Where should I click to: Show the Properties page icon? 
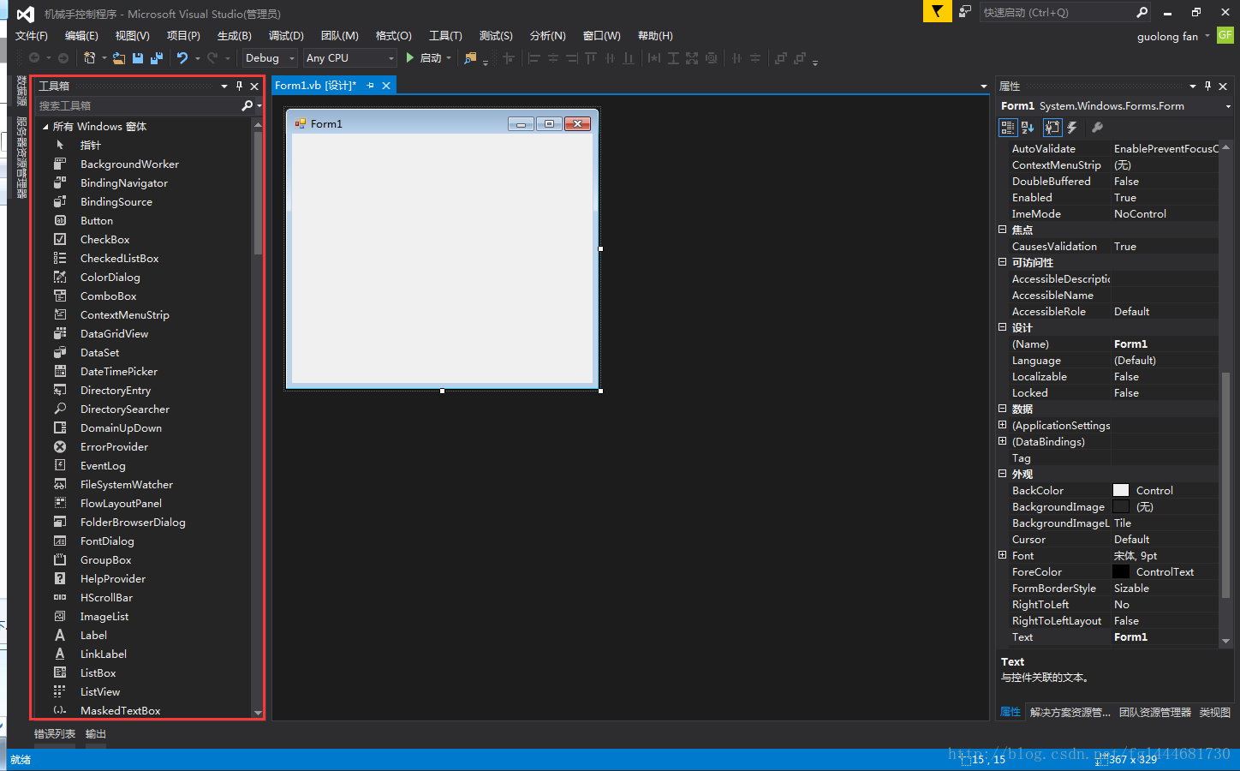(1052, 127)
